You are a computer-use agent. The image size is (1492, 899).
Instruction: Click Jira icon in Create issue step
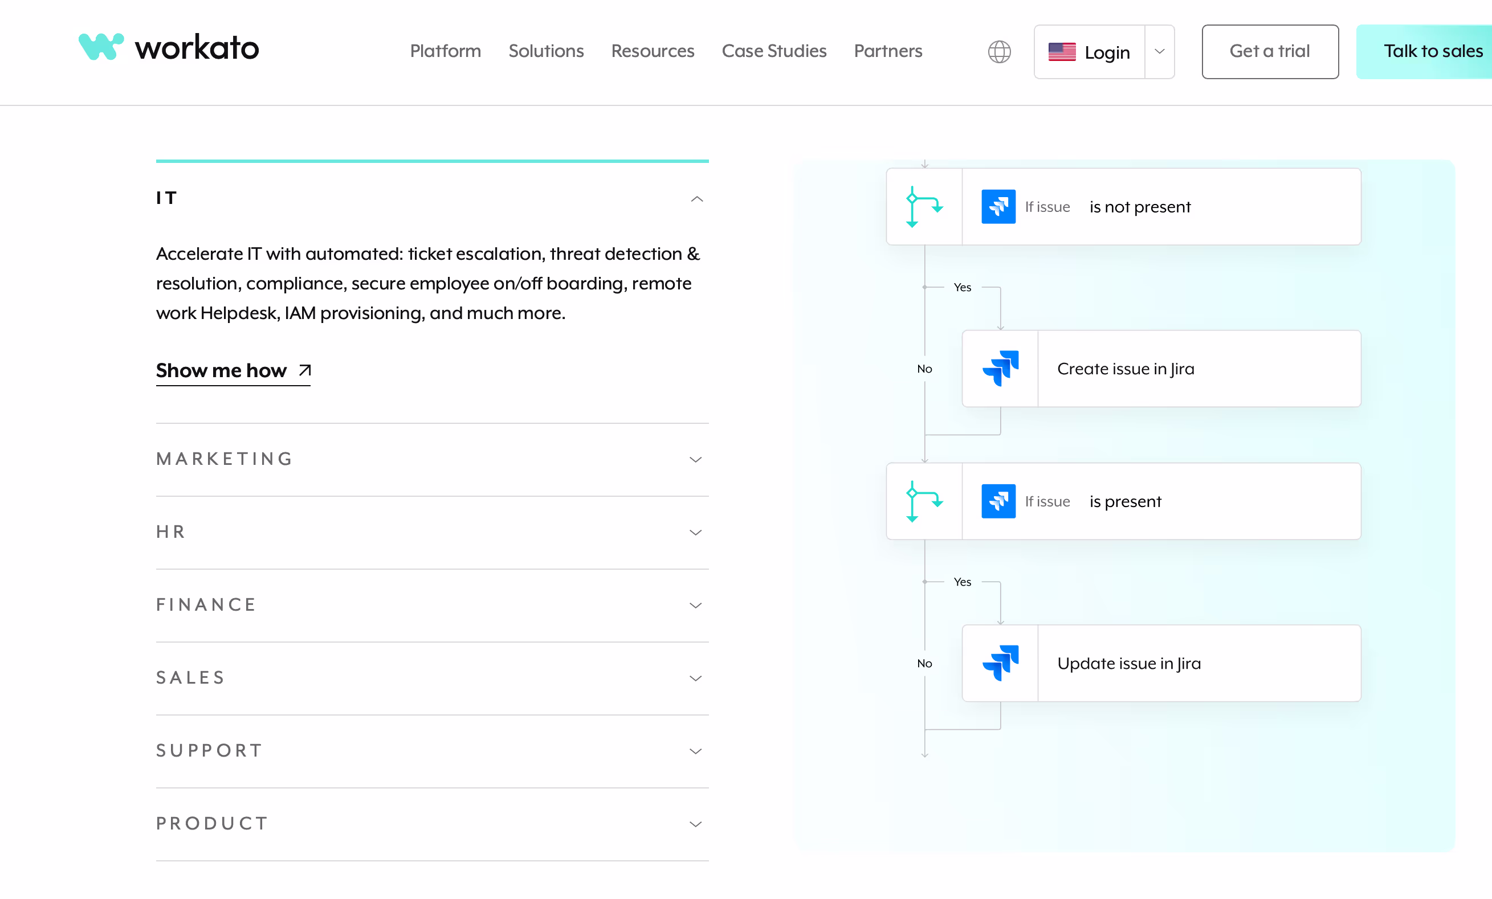(1000, 368)
